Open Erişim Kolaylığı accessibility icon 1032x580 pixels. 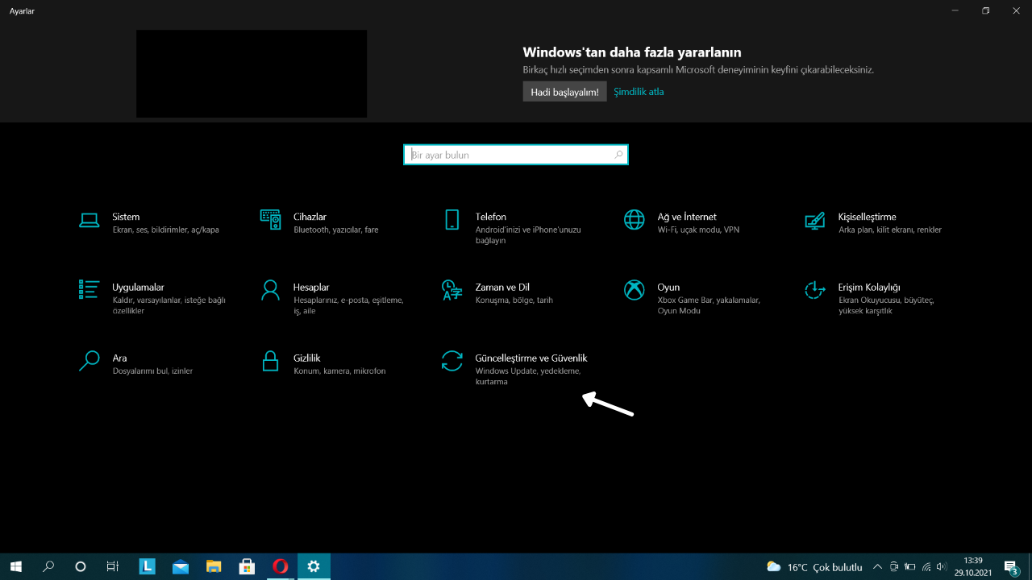click(x=815, y=290)
